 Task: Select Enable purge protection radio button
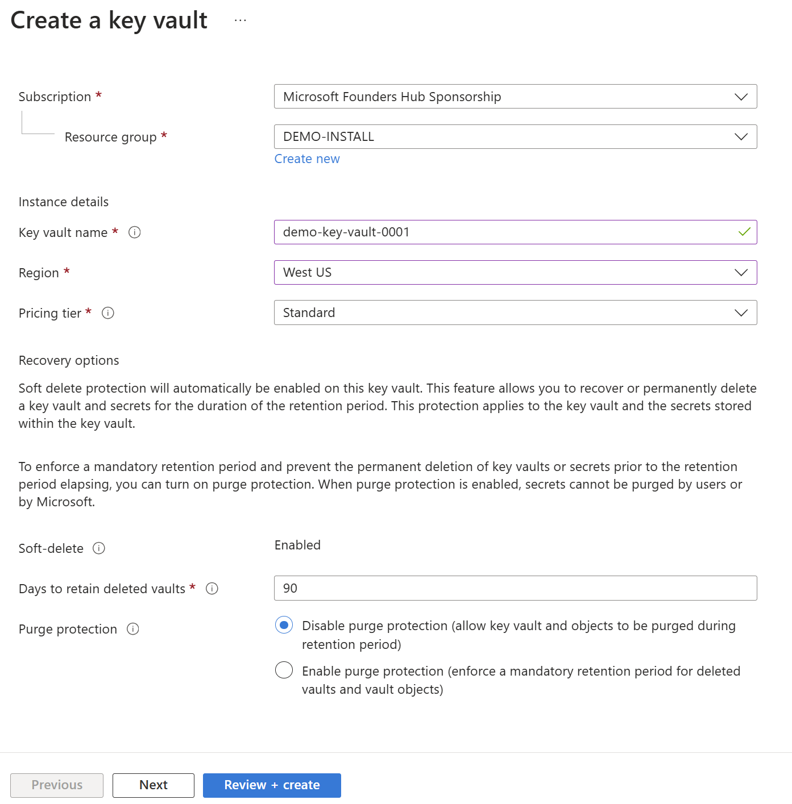pyautogui.click(x=284, y=670)
